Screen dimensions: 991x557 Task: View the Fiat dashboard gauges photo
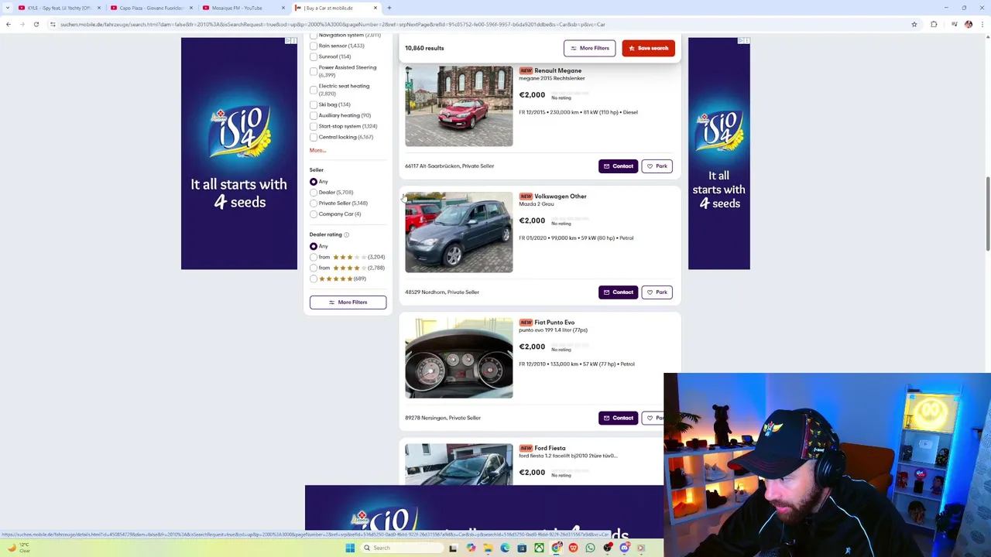[x=458, y=358]
